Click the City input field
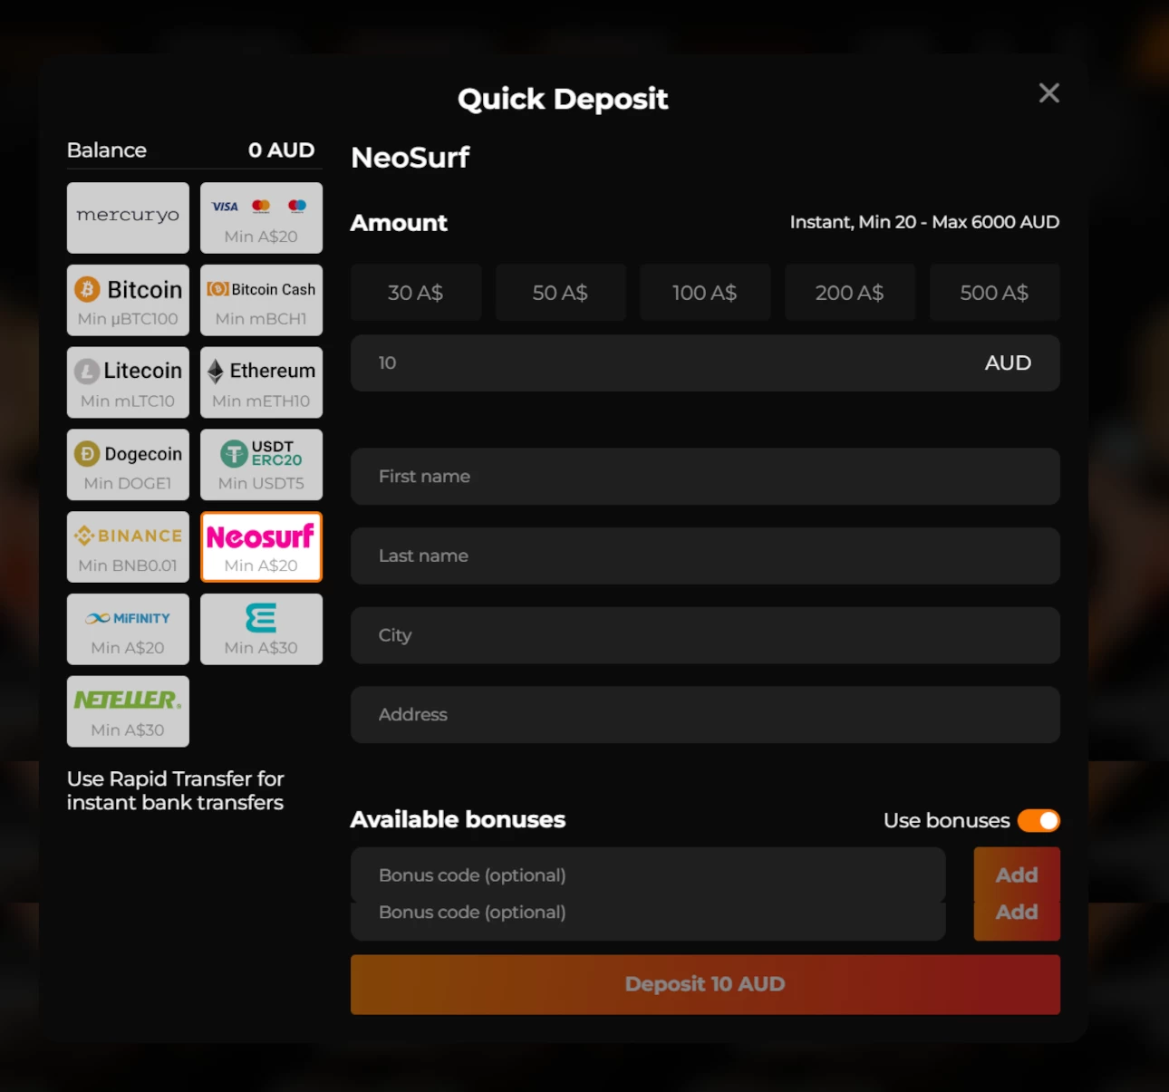This screenshot has width=1169, height=1092. coord(705,635)
